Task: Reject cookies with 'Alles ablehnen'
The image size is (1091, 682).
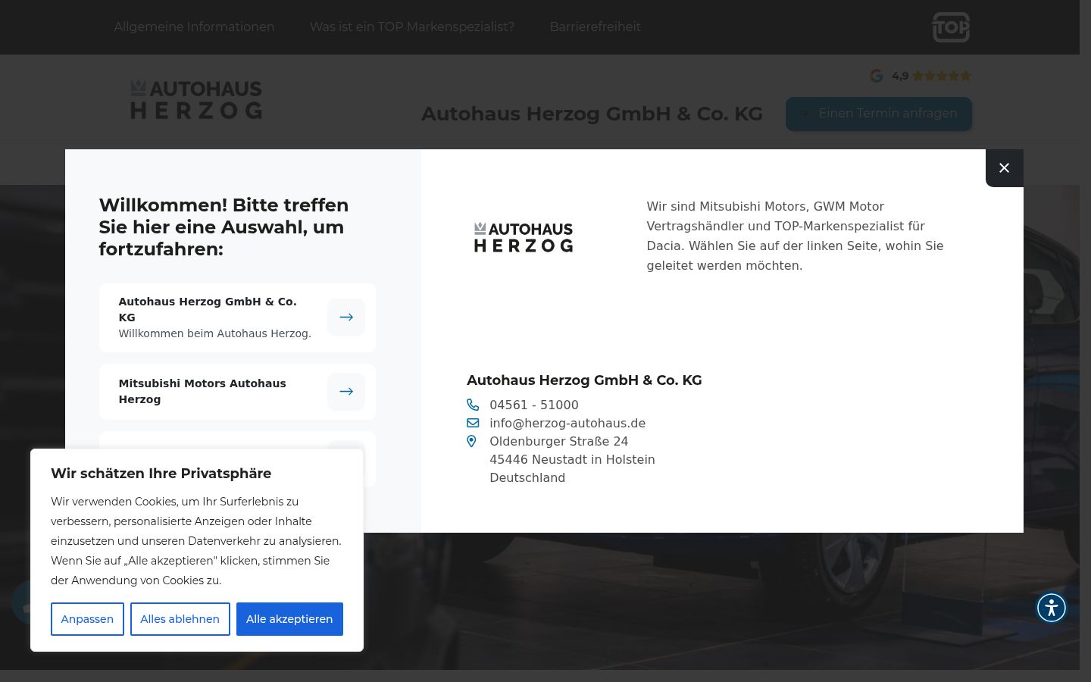Action: coord(180,619)
